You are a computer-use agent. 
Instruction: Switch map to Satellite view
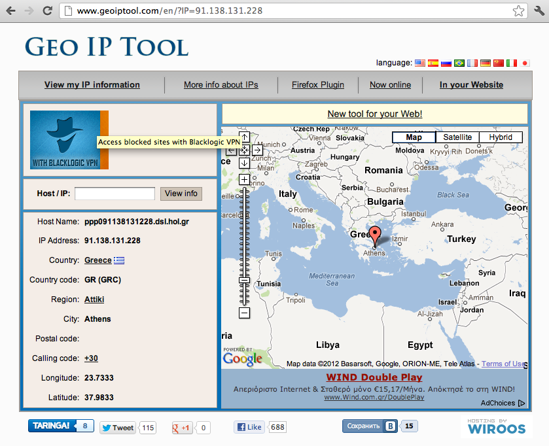click(x=457, y=137)
